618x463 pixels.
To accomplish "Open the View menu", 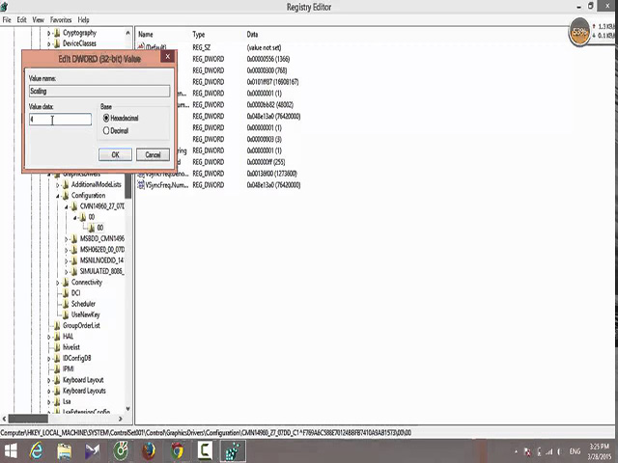I will click(39, 19).
